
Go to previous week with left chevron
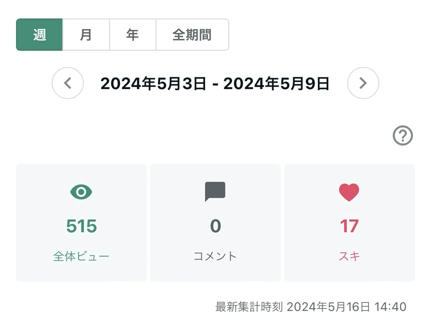tap(68, 83)
